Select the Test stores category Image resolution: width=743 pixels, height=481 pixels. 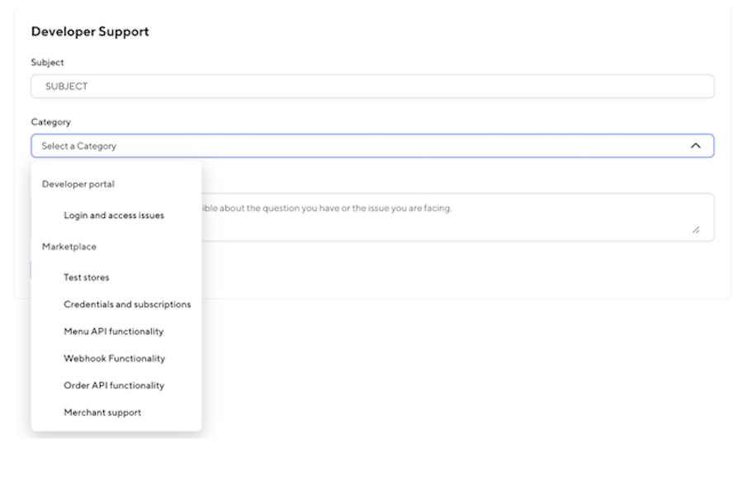87,277
